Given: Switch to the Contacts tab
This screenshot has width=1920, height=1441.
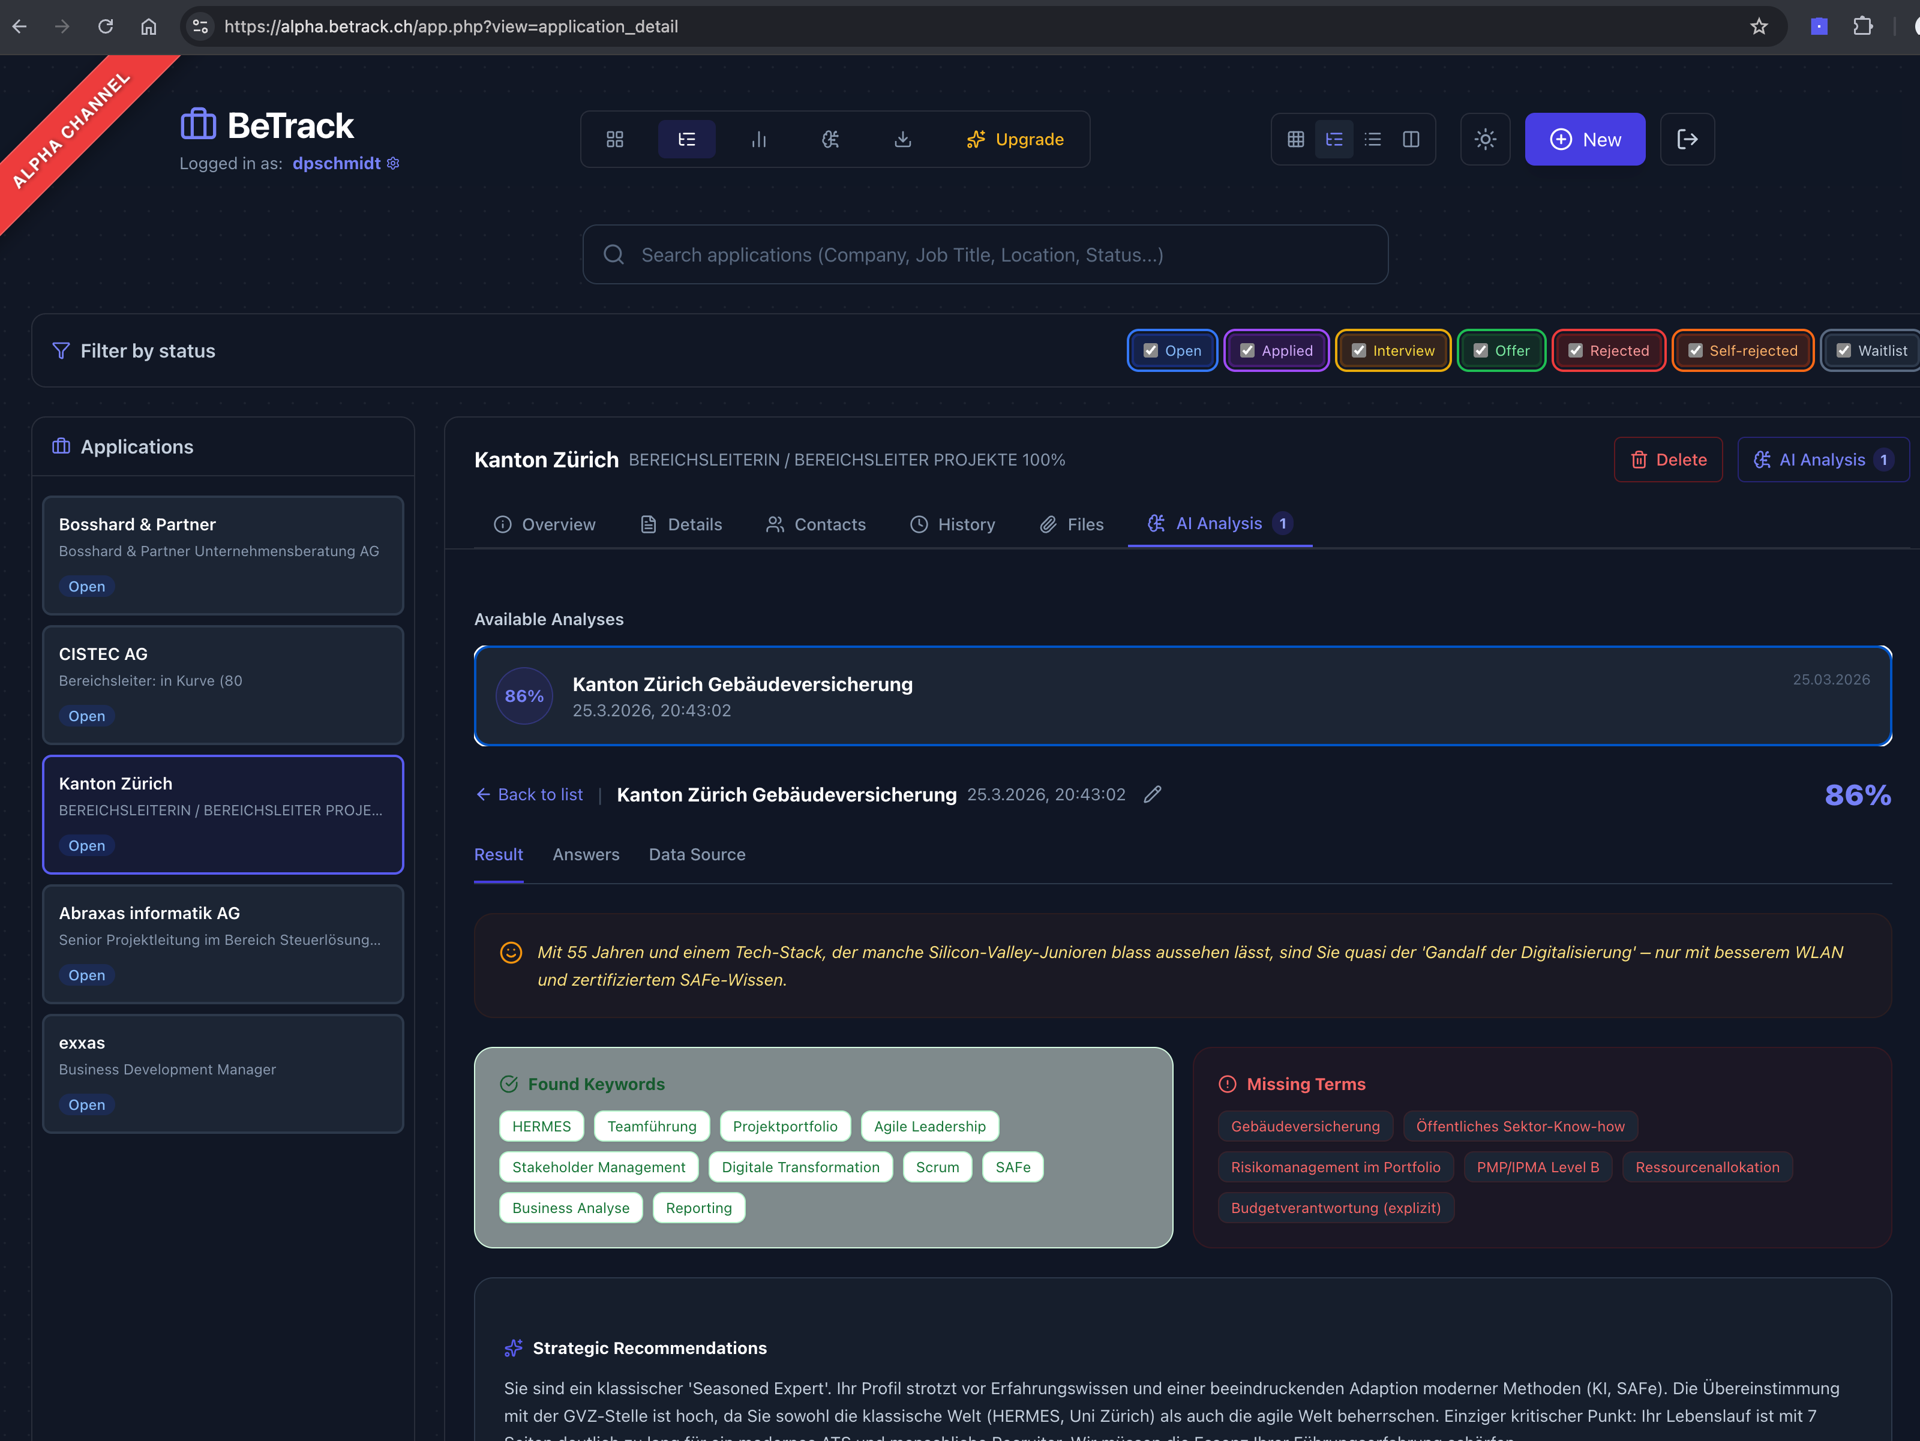Looking at the screenshot, I should [815, 524].
